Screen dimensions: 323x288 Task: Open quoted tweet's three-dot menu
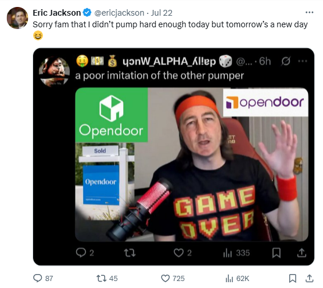pos(303,61)
